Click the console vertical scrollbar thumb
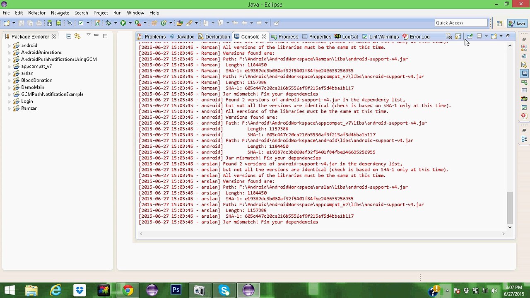The height and width of the screenshot is (298, 530). [x=510, y=207]
